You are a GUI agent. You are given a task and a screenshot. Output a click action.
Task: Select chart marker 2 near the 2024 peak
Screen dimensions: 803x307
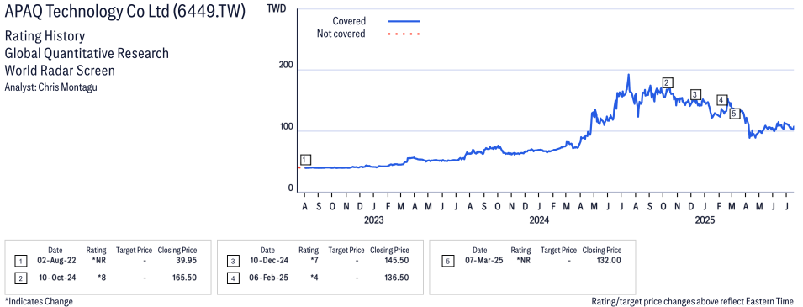point(667,82)
